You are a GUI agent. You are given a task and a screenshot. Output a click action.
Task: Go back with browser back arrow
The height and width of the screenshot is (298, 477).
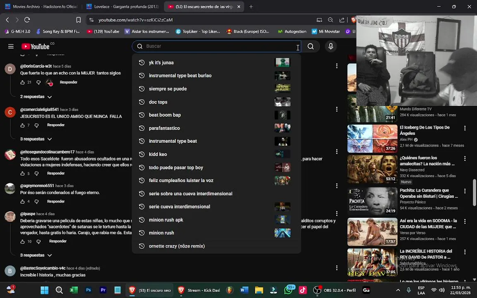tap(7, 20)
